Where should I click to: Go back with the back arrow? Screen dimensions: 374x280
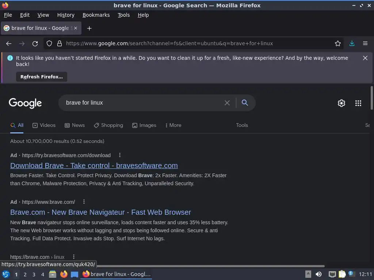point(9,44)
